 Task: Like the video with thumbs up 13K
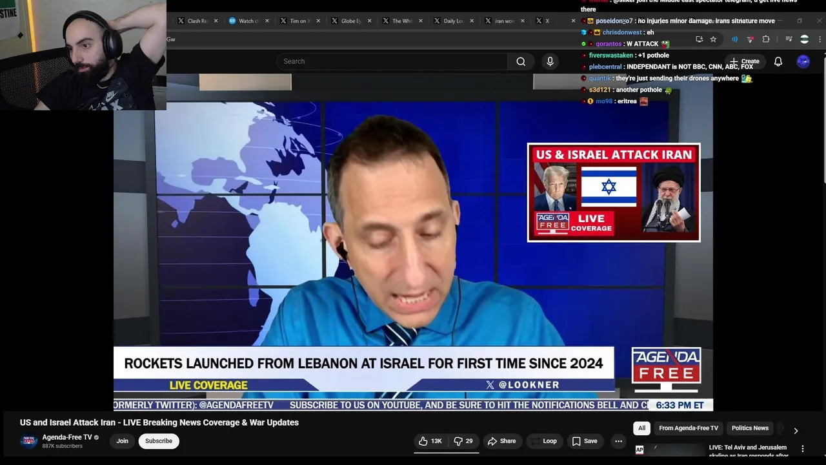click(x=430, y=441)
